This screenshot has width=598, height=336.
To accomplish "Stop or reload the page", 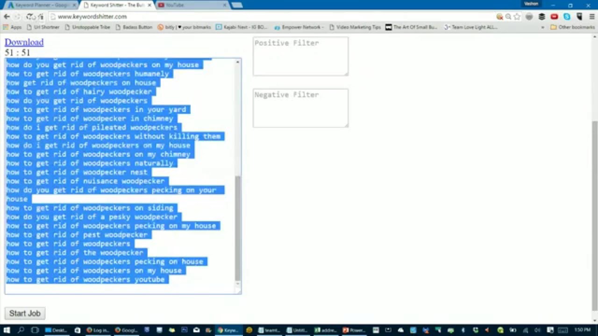I will 29,16.
